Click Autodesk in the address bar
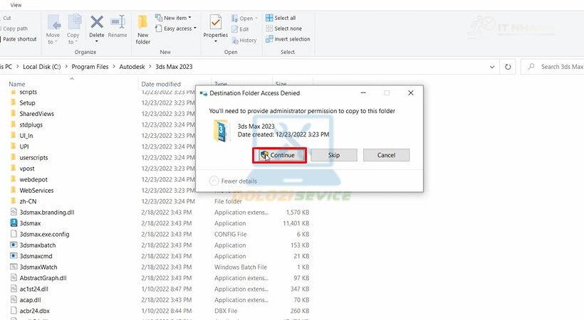The image size is (584, 320). click(132, 67)
